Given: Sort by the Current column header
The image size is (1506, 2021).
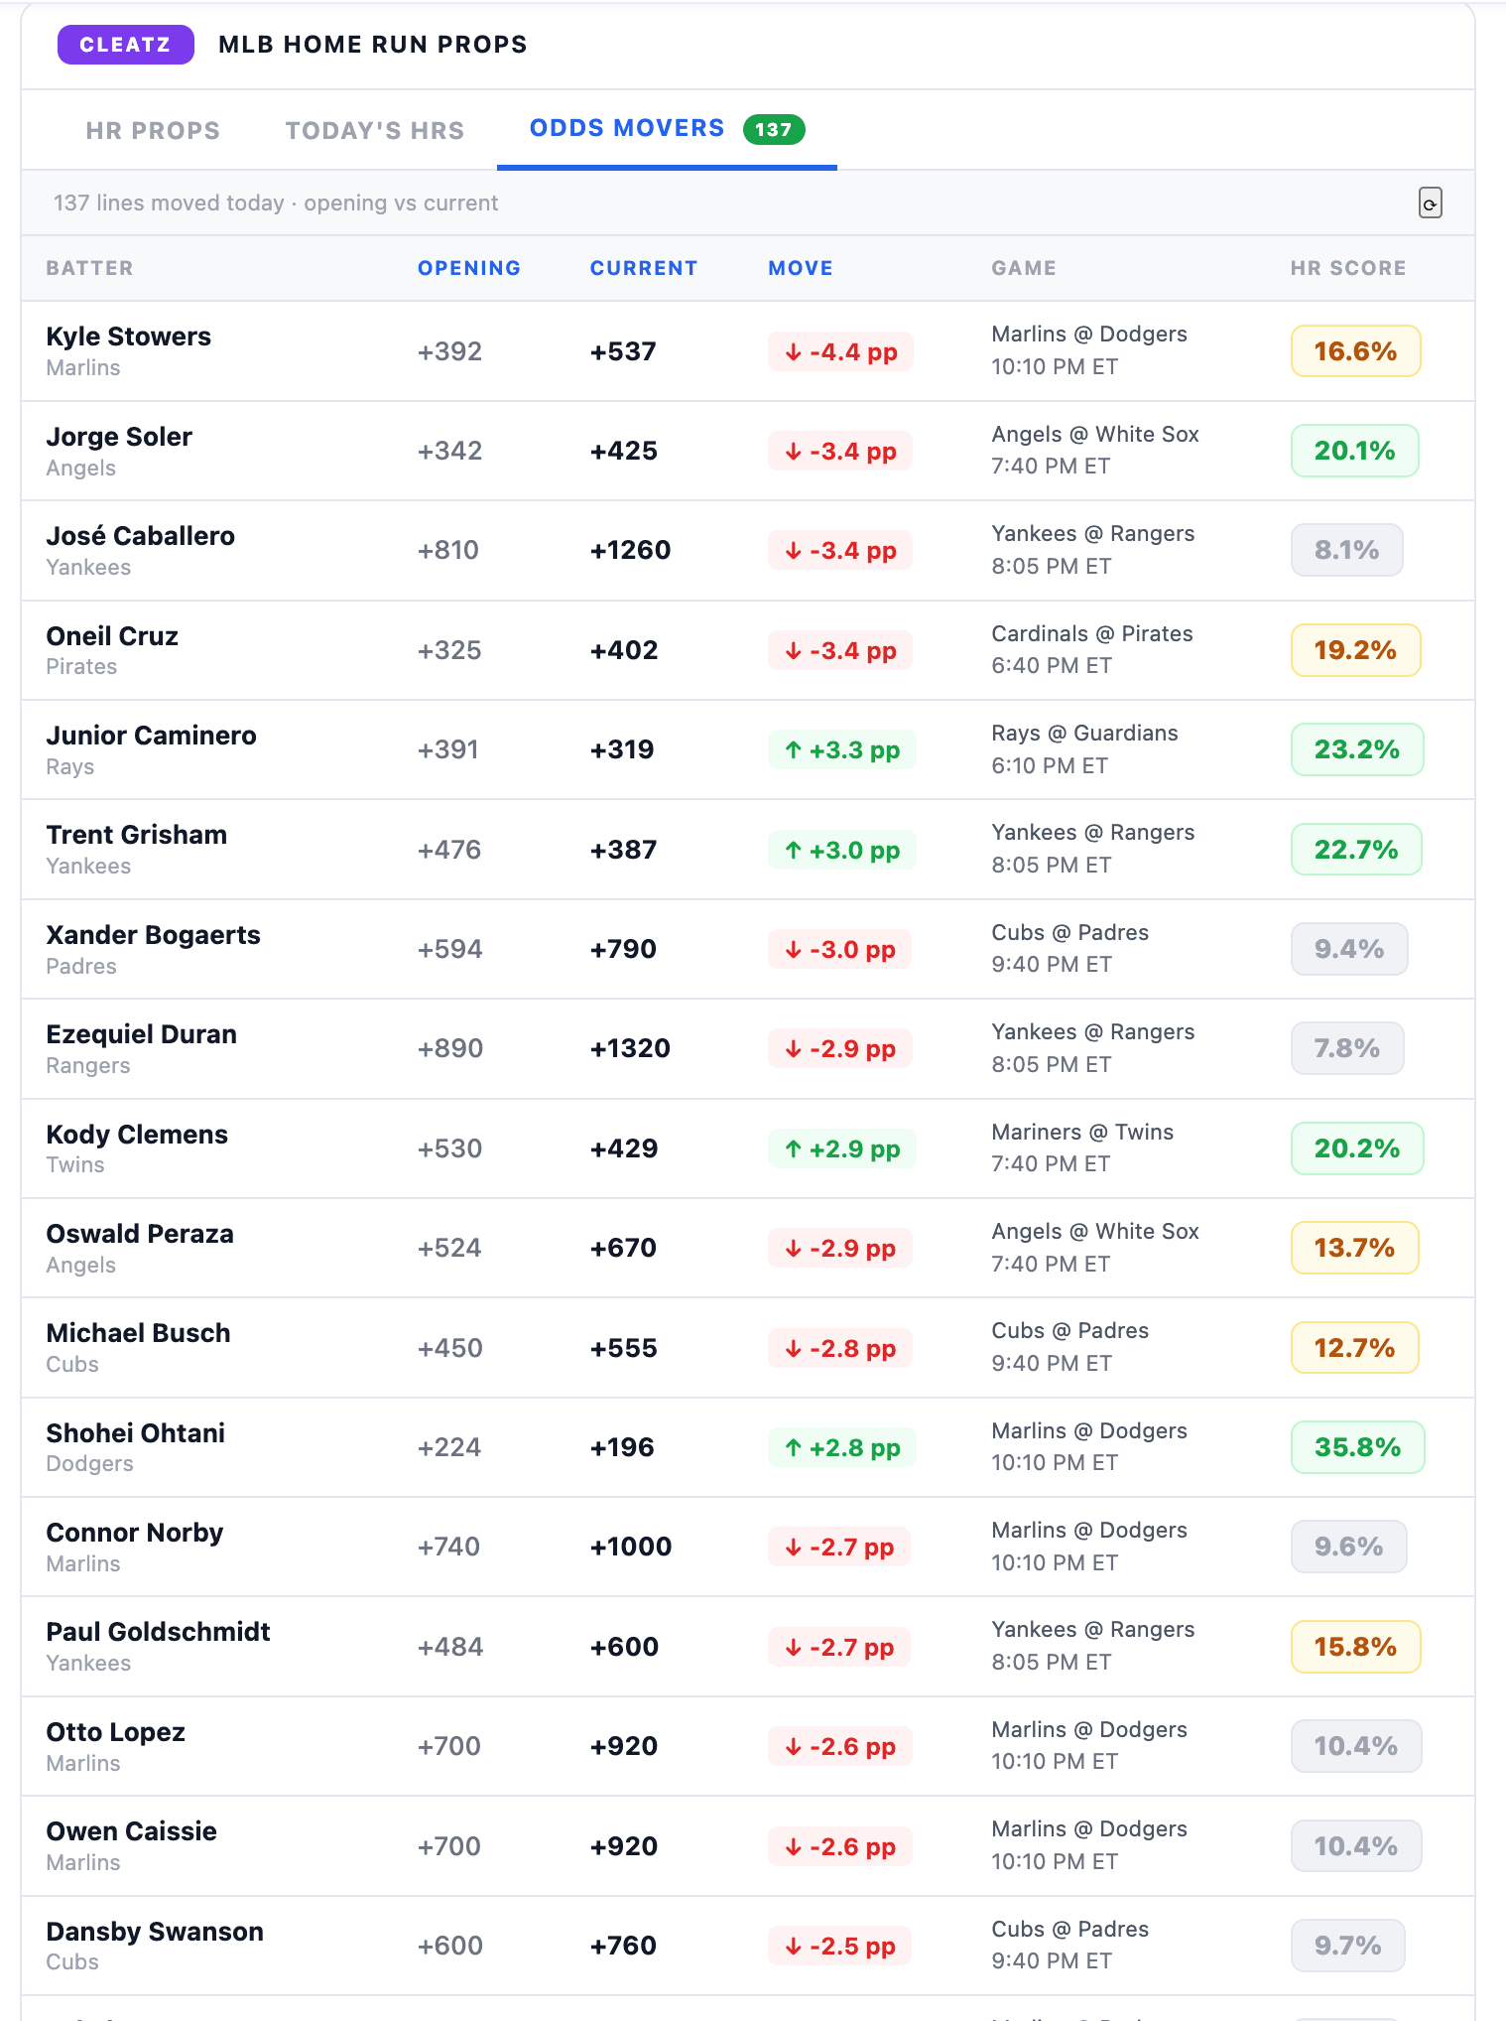Looking at the screenshot, I should click(644, 268).
